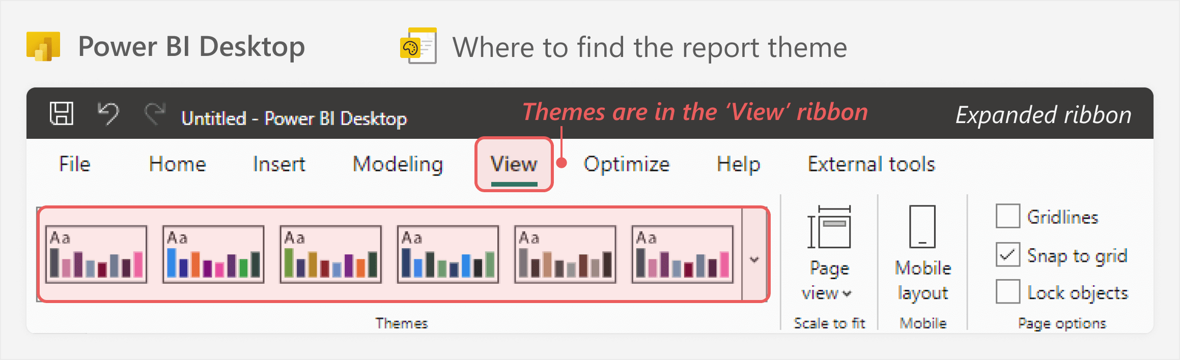Open the Mobile layout phone icon
Image resolution: width=1180 pixels, height=360 pixels.
(922, 226)
